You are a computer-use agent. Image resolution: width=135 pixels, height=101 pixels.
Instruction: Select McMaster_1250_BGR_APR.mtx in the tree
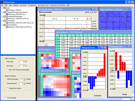(18, 19)
